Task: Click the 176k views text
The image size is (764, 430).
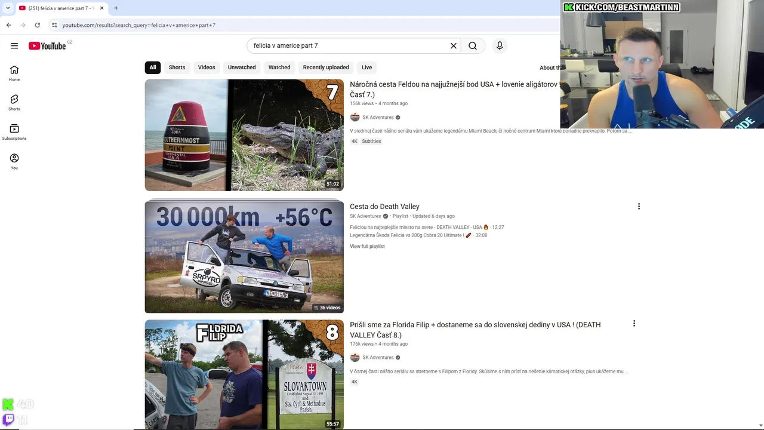Action: point(362,344)
